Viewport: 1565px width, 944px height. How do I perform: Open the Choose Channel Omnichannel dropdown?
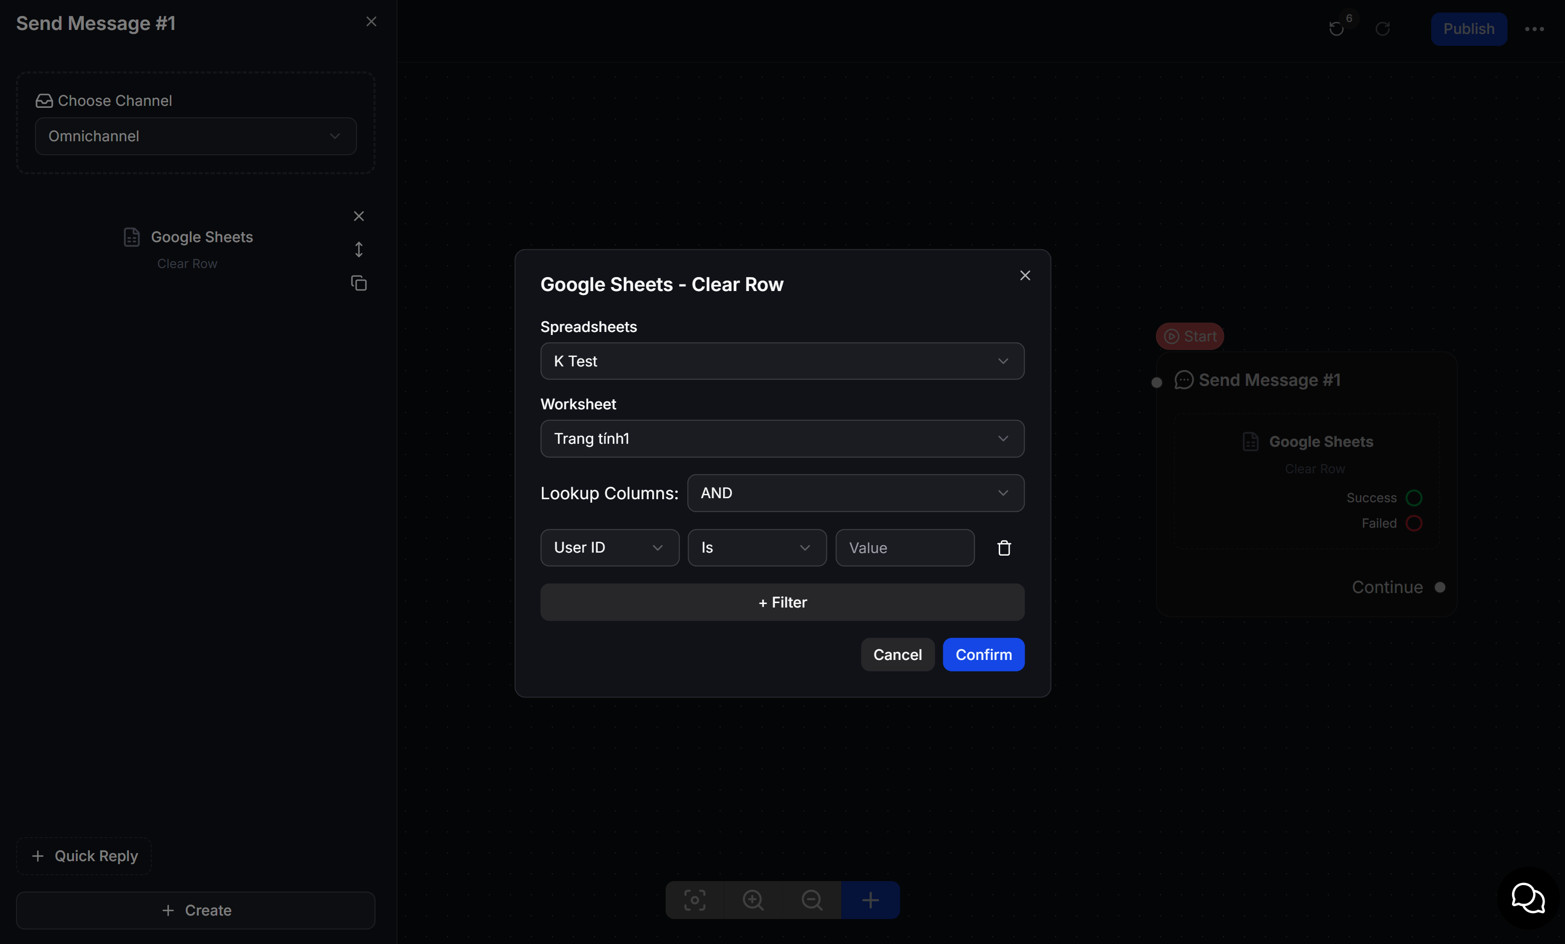[196, 136]
